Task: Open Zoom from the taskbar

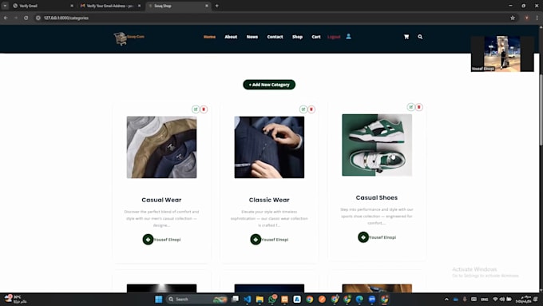Action: (x=372, y=299)
